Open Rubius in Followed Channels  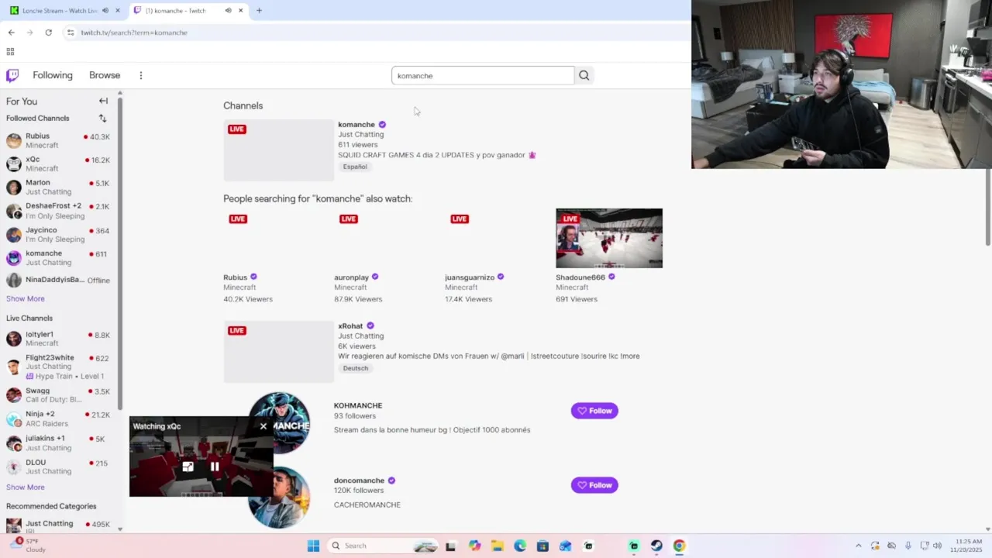58,140
